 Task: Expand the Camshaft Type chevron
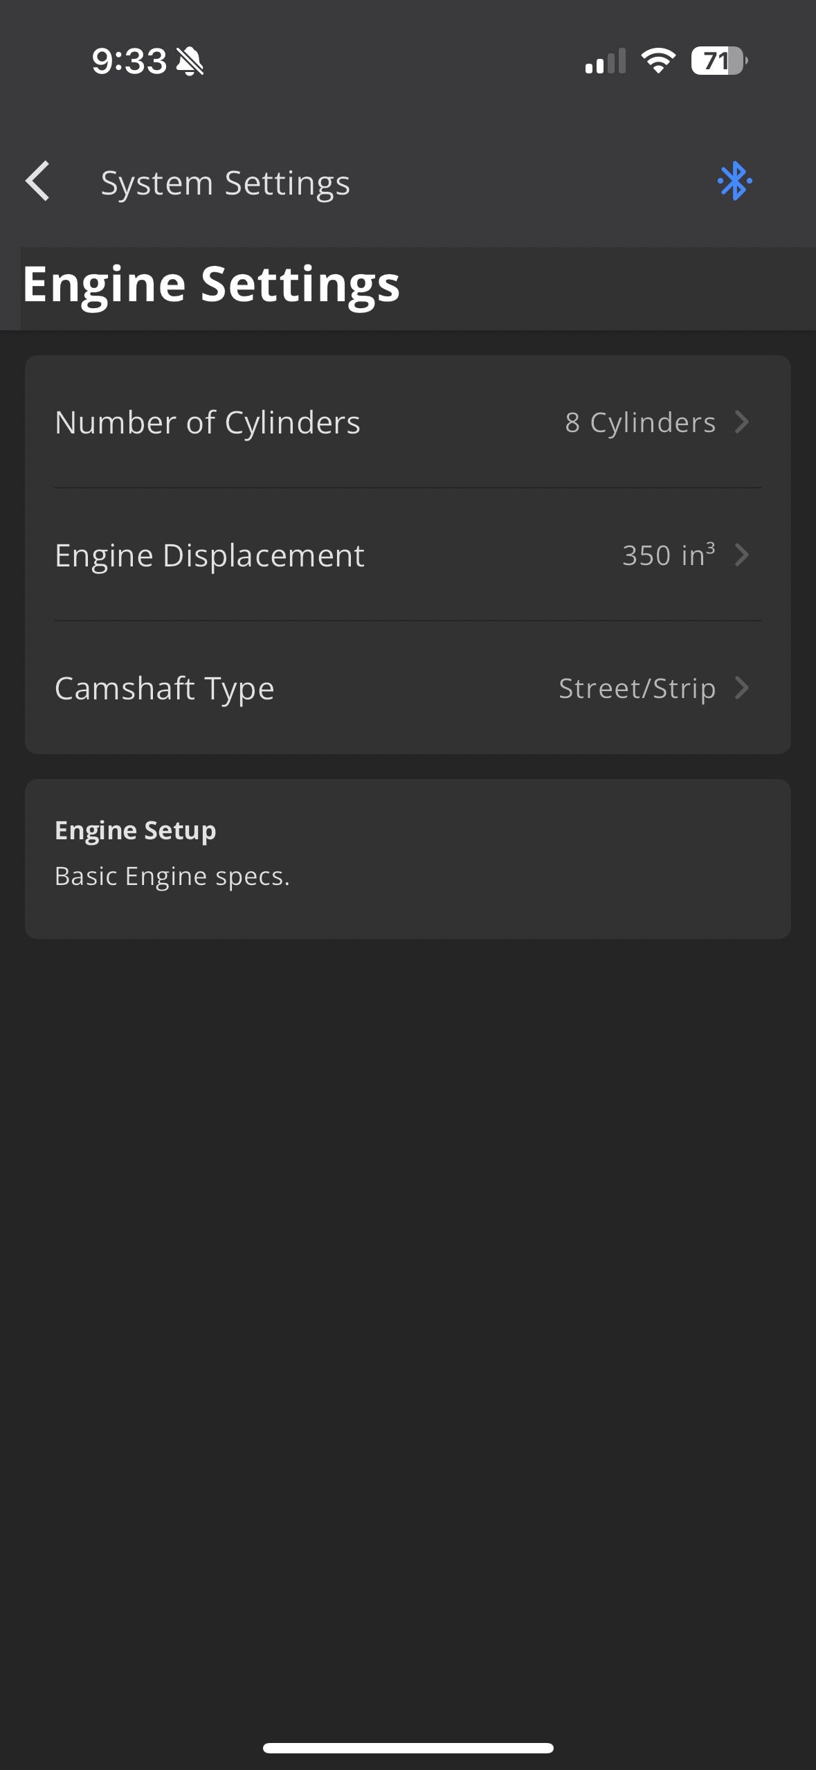742,688
